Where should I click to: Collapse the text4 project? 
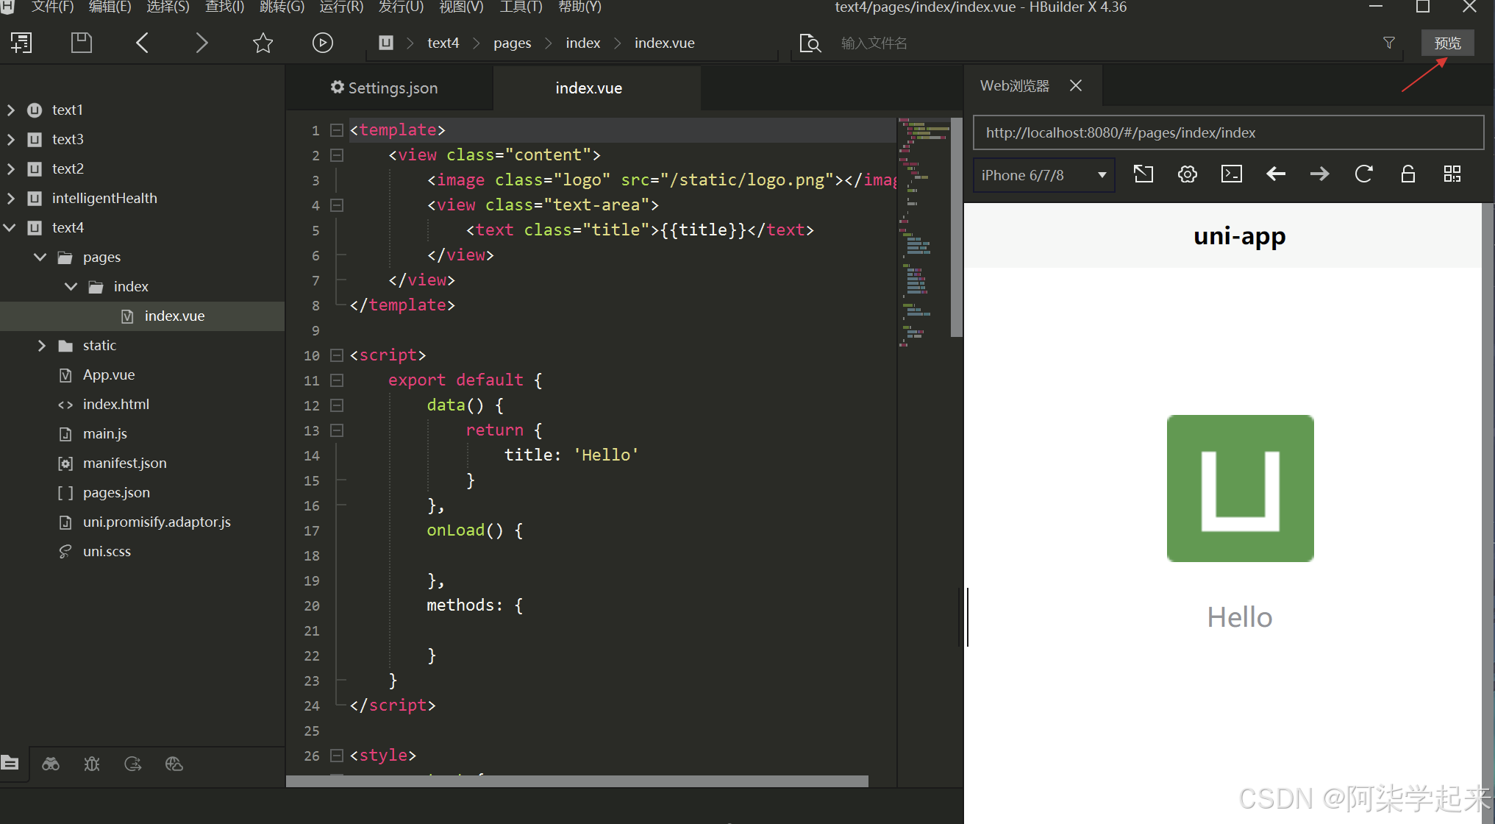click(10, 227)
